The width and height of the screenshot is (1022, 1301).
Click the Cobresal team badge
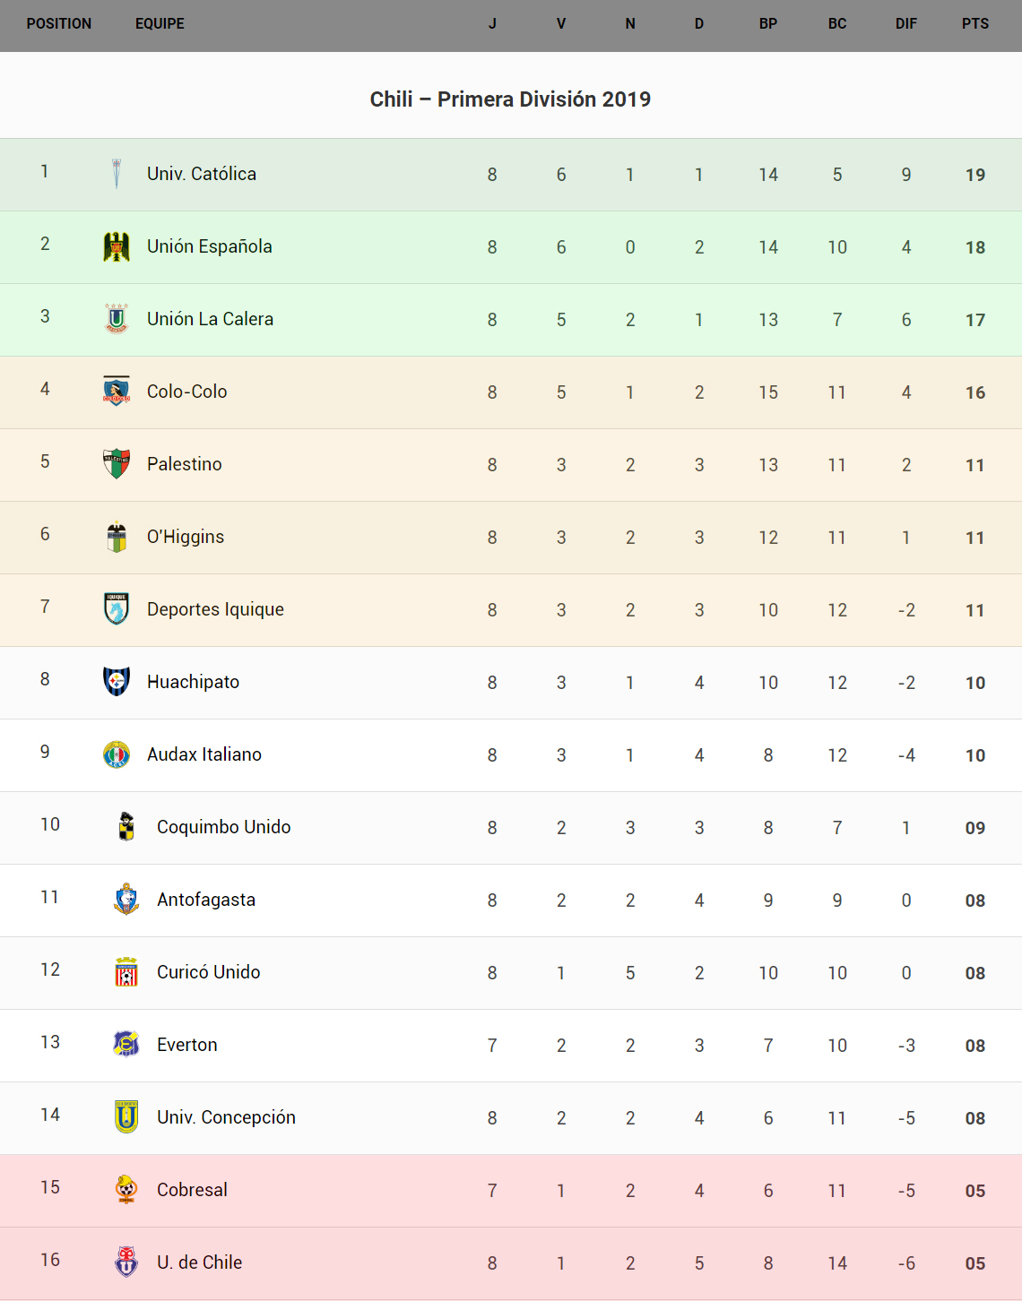(x=126, y=1190)
